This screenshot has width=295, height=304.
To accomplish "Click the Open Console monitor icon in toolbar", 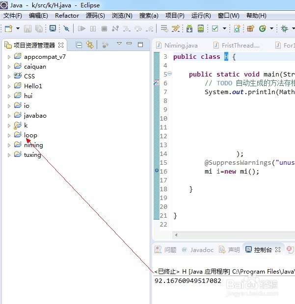I will [x=53, y=28].
